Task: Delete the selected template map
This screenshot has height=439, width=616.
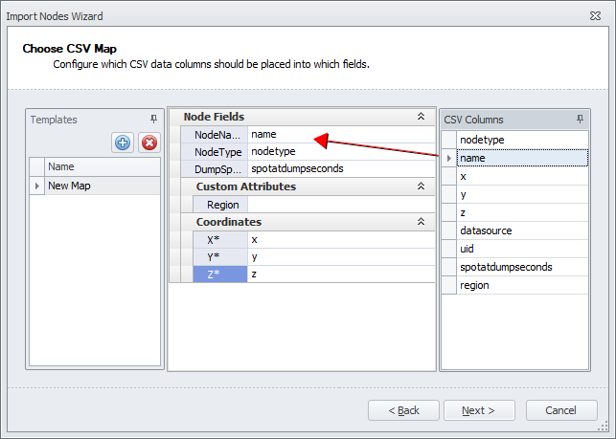Action: [148, 143]
